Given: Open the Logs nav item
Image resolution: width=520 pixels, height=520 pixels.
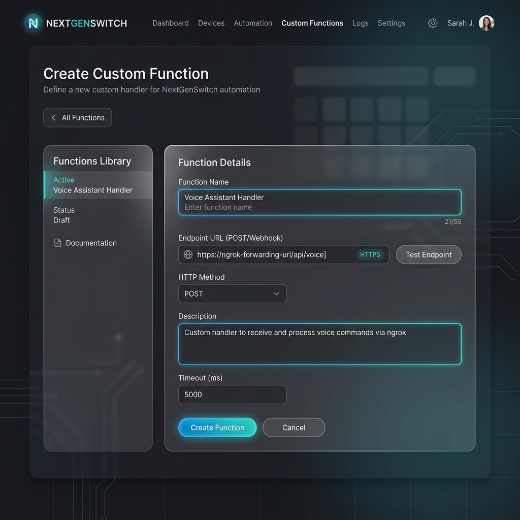Looking at the screenshot, I should pos(360,23).
